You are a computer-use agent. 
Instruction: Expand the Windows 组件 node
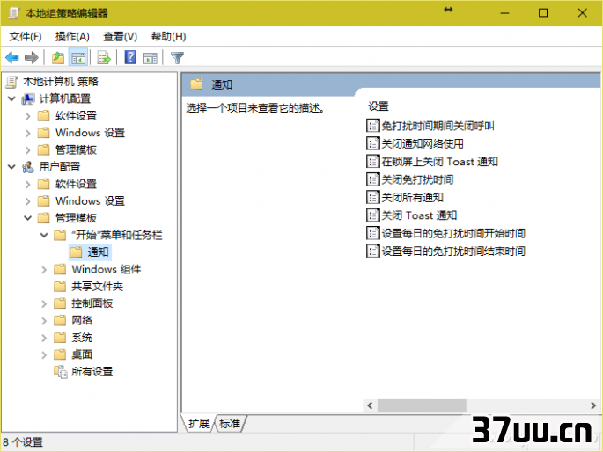[44, 270]
